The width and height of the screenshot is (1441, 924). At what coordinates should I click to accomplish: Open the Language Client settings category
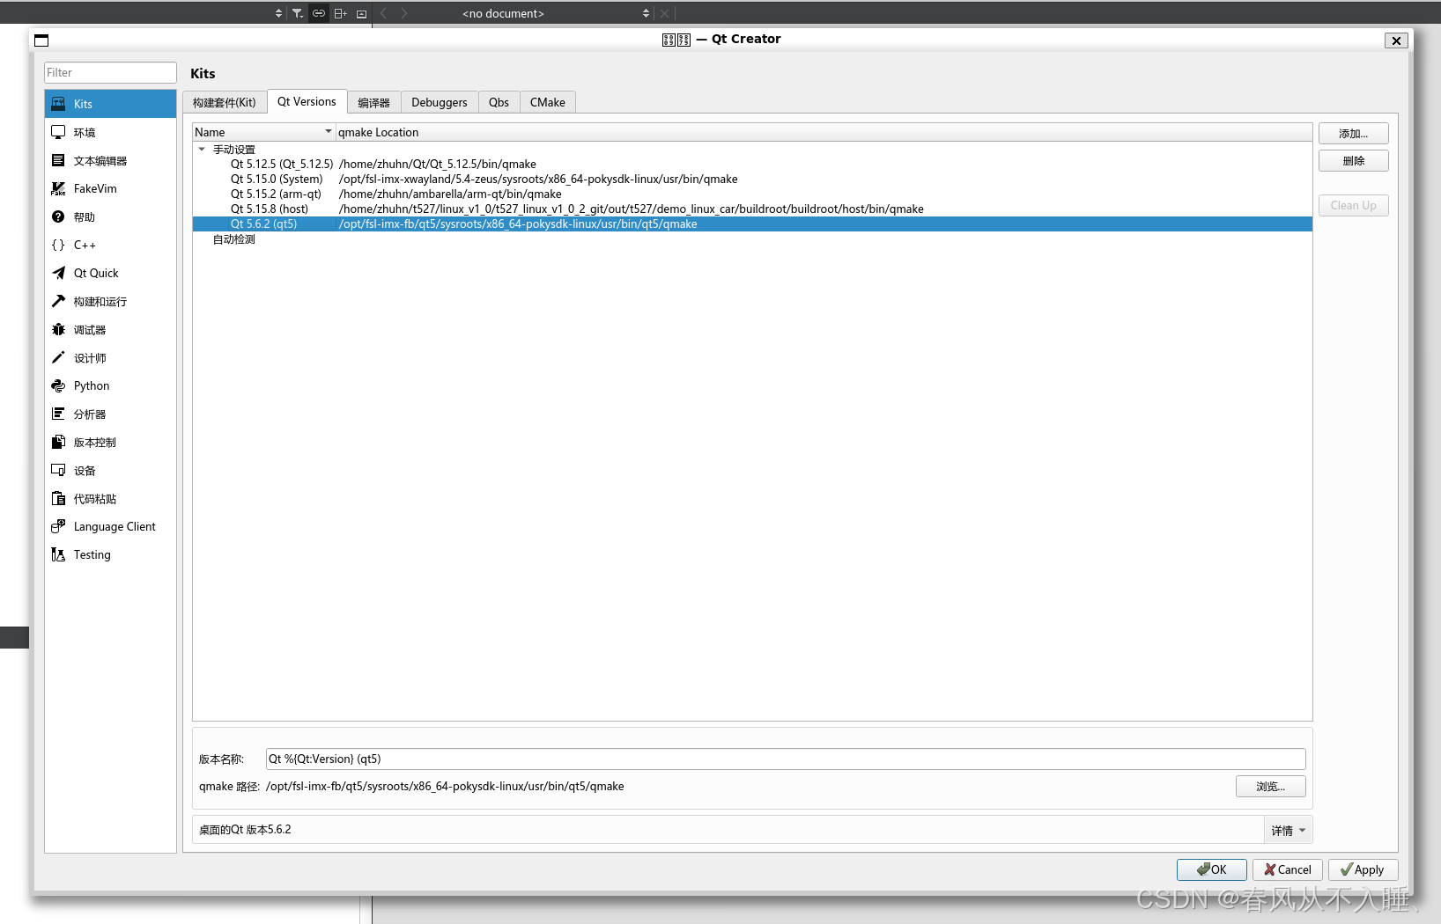pyautogui.click(x=110, y=526)
